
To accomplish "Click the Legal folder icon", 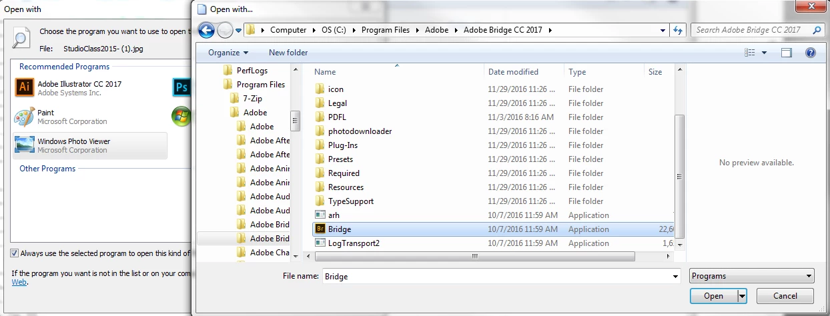I will click(x=320, y=103).
